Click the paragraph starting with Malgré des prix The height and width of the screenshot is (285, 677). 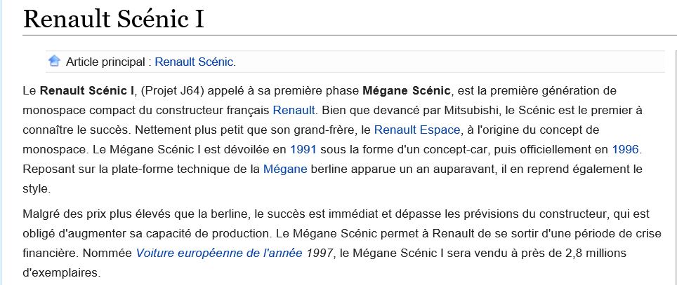342,243
